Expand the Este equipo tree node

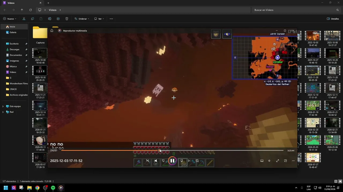[x=3, y=106]
